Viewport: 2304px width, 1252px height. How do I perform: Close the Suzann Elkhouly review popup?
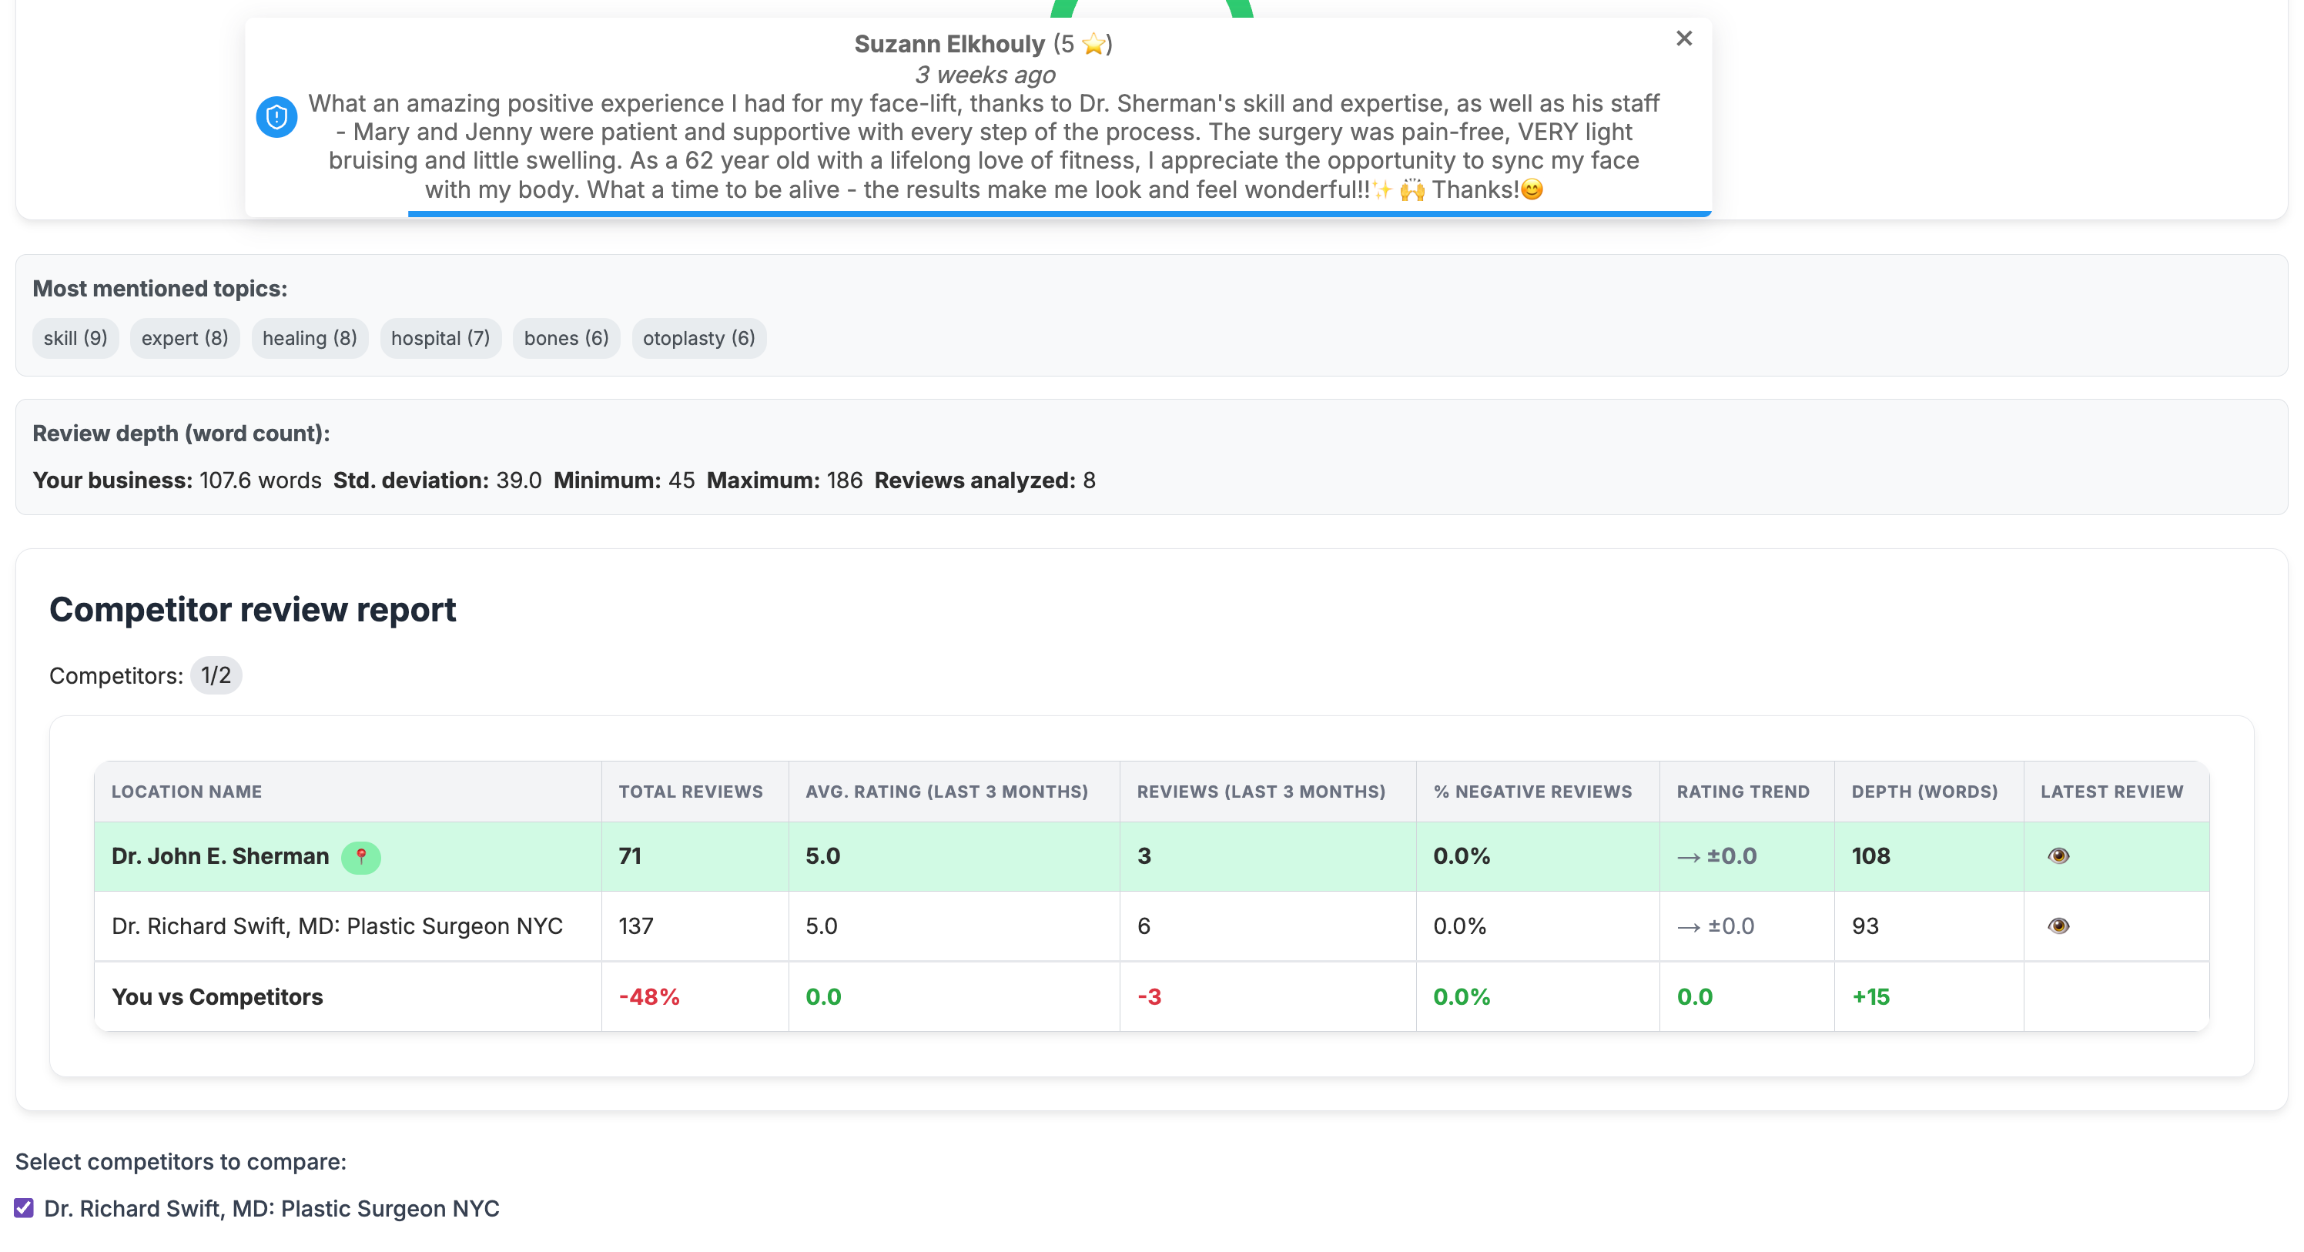[x=1684, y=38]
